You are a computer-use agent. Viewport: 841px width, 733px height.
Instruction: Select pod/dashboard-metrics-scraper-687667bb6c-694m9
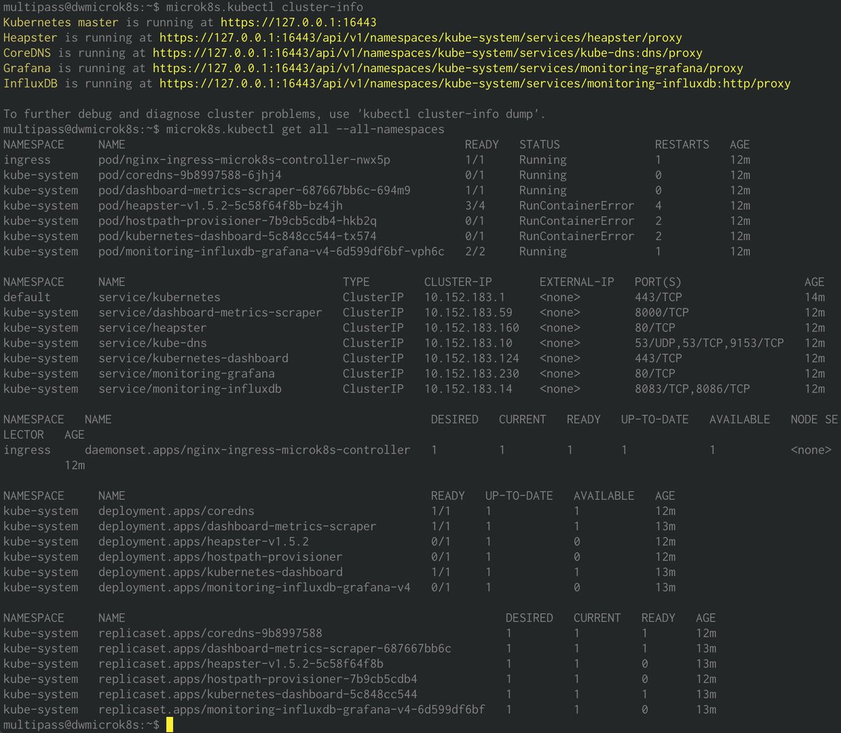point(254,191)
